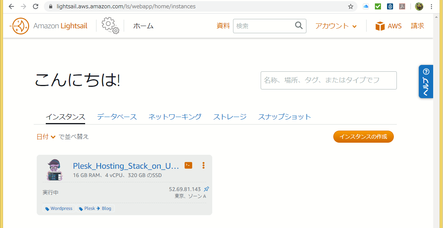The width and height of the screenshot is (443, 228).
Task: Click the help question mark side tab
Action: coord(426,82)
